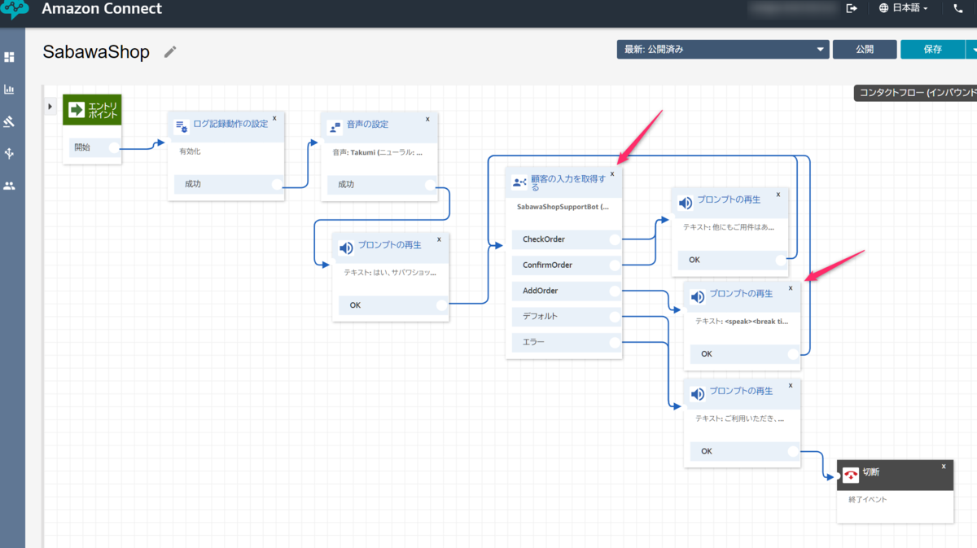Open the ログ記録動作の設定 block title
Screen dimensions: 977x548
[x=230, y=124]
